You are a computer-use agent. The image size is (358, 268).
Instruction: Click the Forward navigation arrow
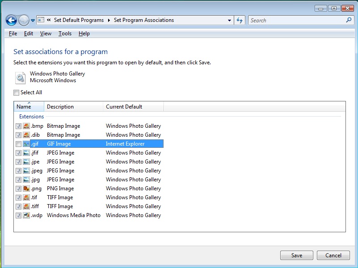(24, 21)
